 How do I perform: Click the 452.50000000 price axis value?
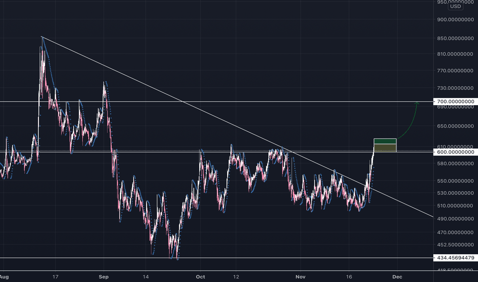coord(455,245)
